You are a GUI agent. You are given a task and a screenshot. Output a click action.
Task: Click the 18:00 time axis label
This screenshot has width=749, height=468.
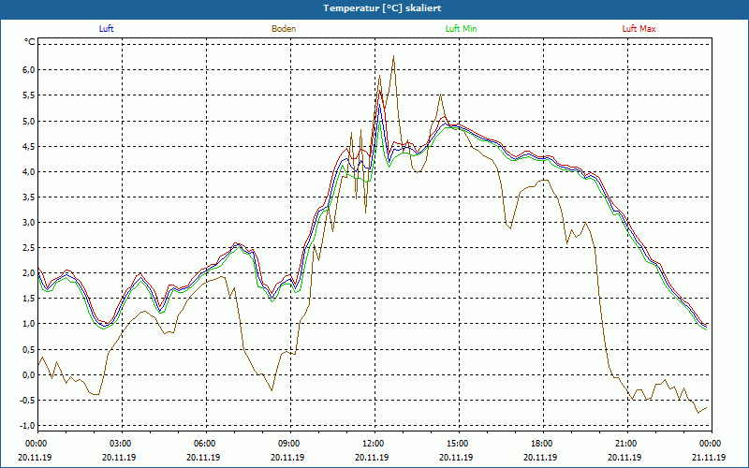(x=544, y=444)
